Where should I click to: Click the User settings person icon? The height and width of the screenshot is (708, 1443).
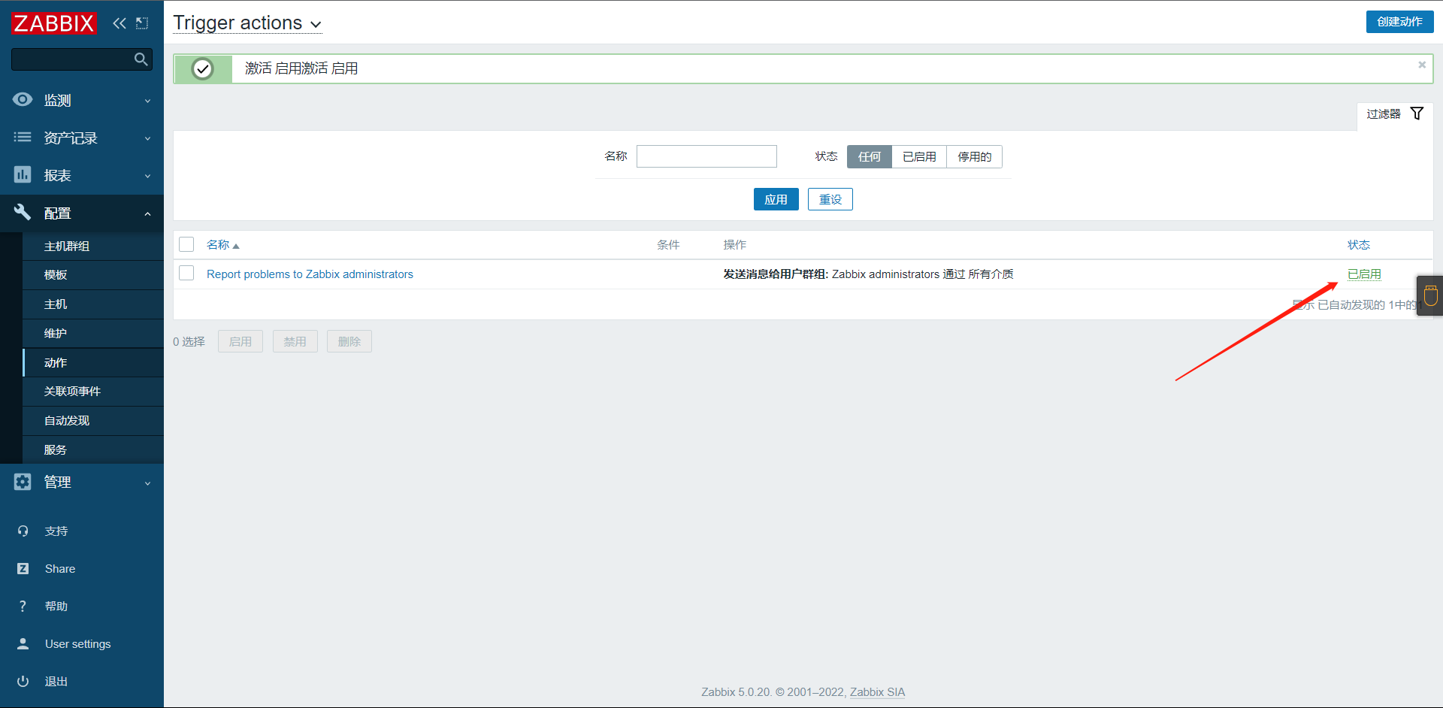click(x=23, y=643)
